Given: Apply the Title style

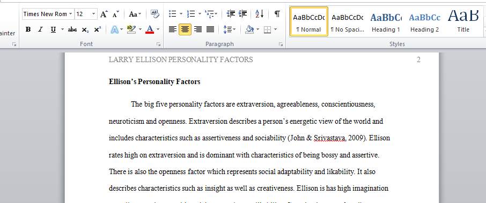Looking at the screenshot, I should (x=463, y=21).
